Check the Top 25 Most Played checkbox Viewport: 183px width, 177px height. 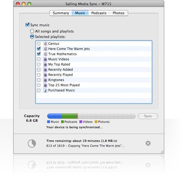click(38, 85)
